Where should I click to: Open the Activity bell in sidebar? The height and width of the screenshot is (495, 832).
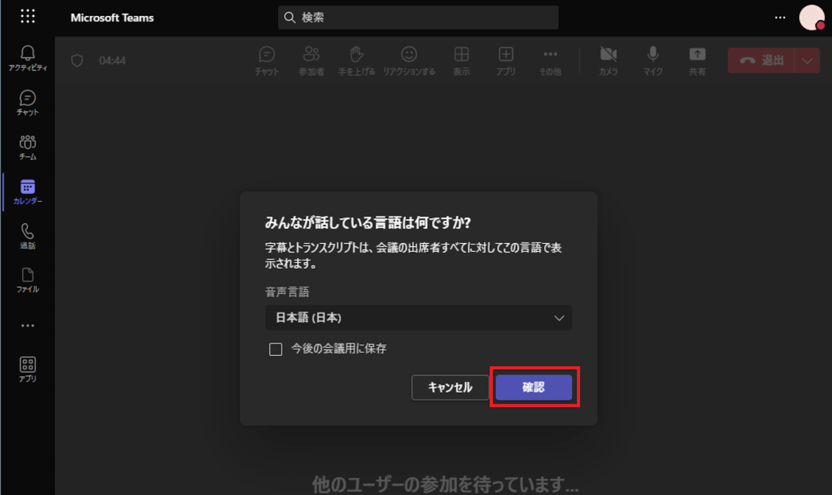click(x=28, y=58)
